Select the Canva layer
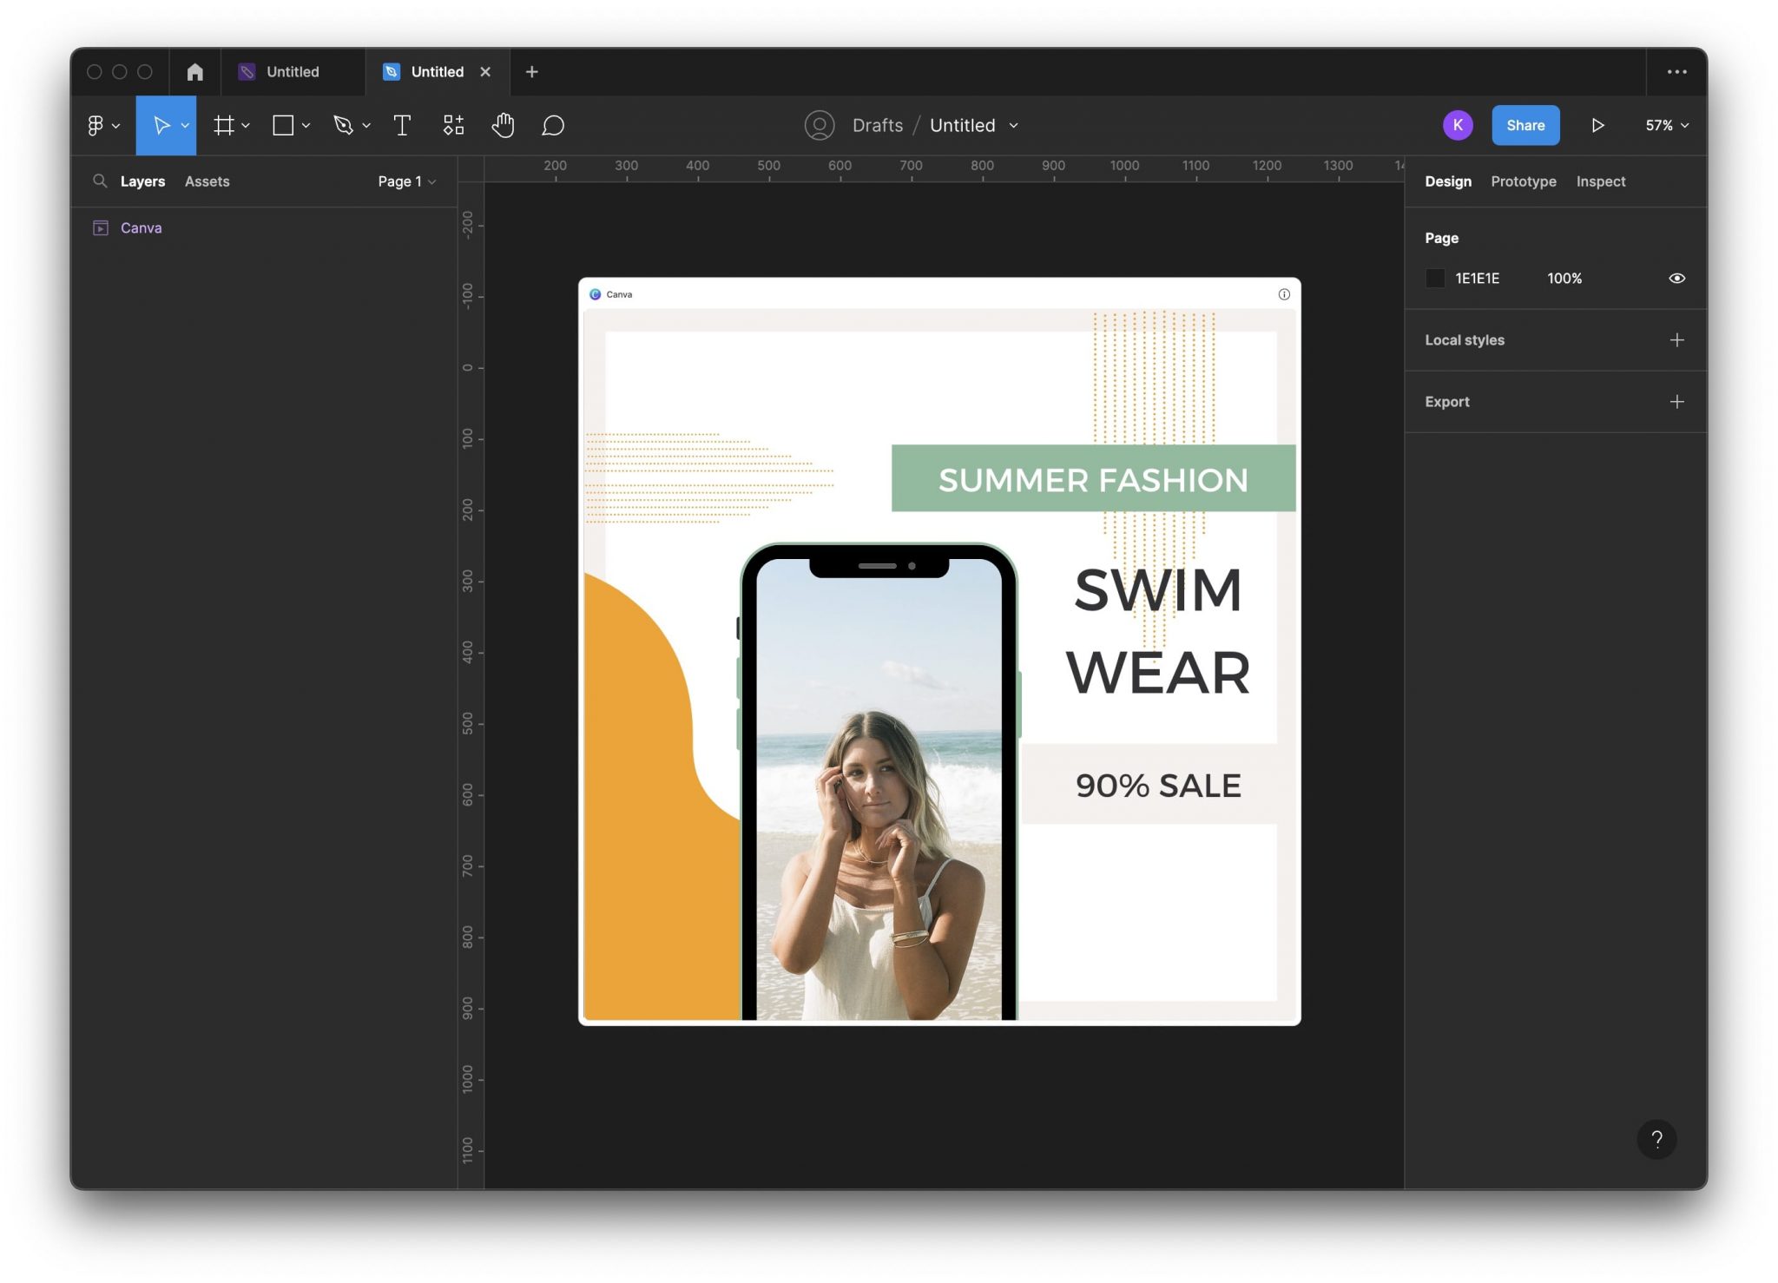 pos(142,227)
